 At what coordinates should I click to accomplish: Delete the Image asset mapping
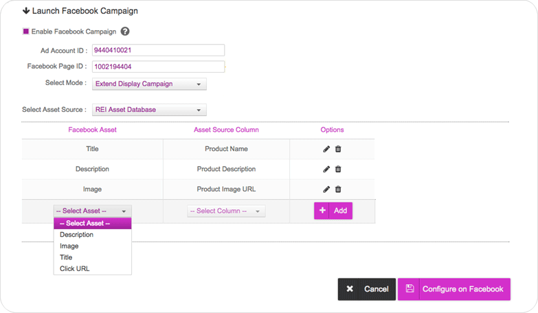click(x=338, y=189)
